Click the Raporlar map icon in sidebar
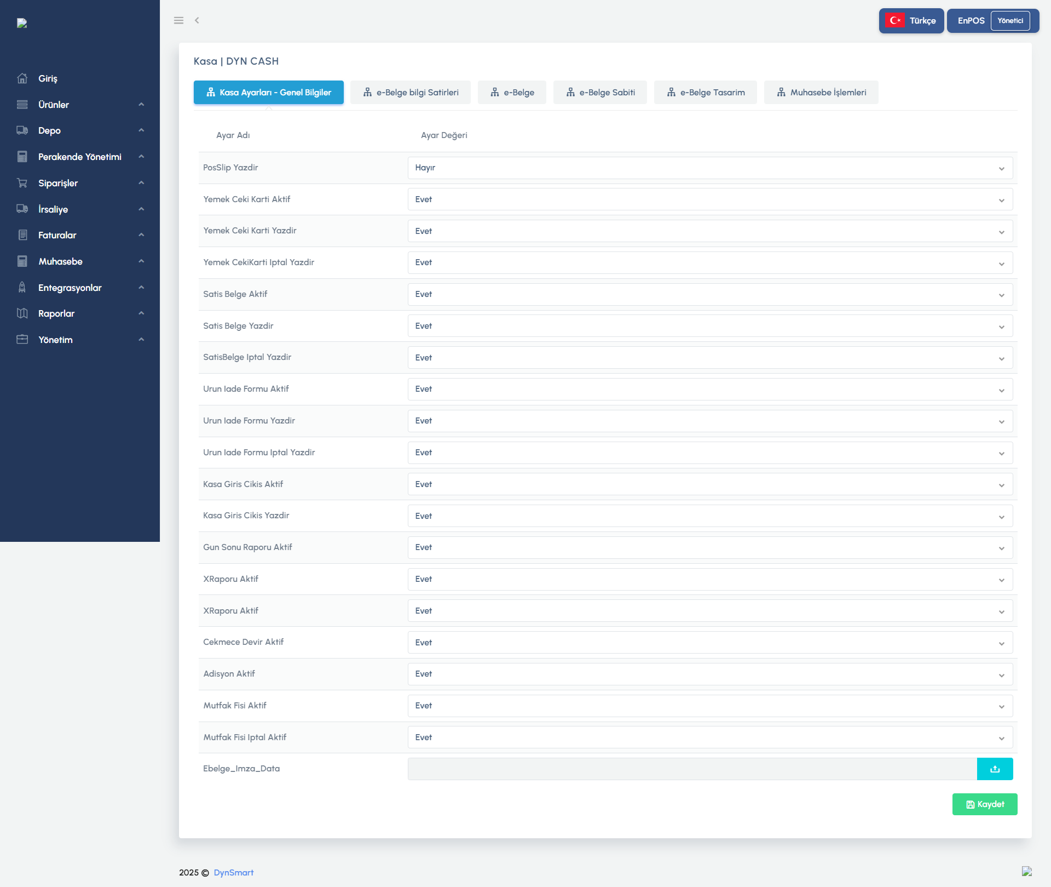 [x=22, y=313]
